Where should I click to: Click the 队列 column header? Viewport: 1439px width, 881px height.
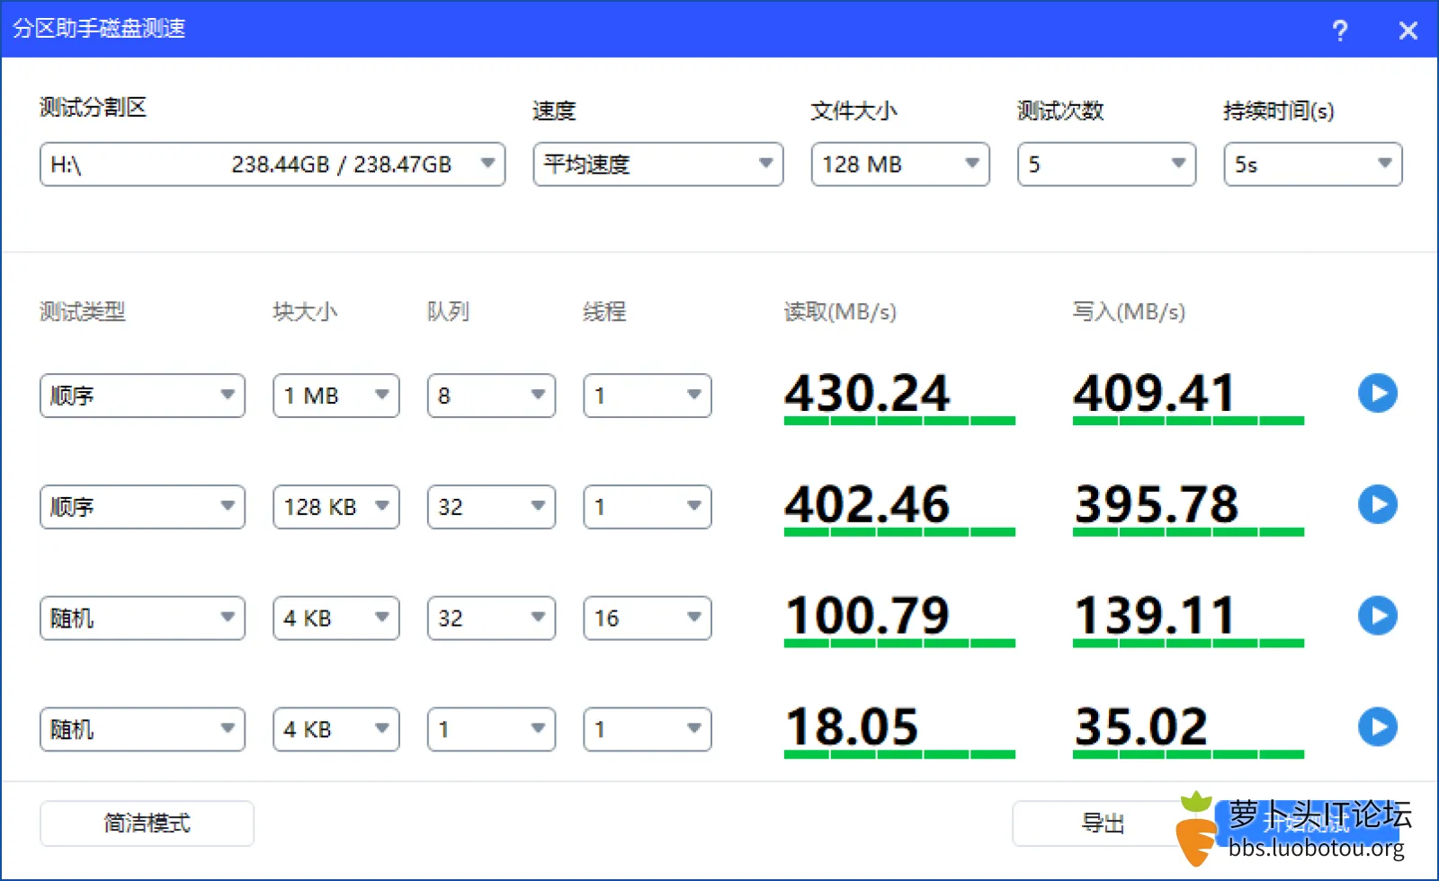pyautogui.click(x=448, y=312)
